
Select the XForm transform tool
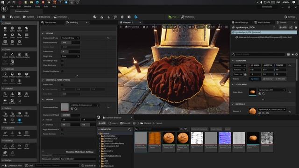(5, 134)
